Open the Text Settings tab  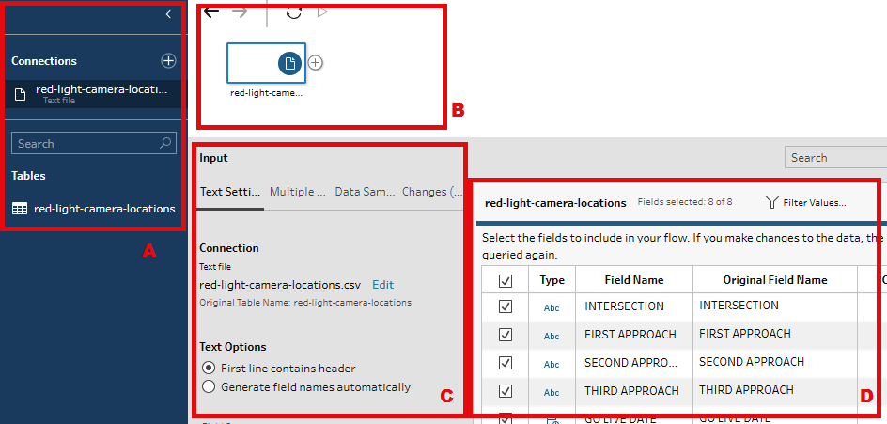230,192
